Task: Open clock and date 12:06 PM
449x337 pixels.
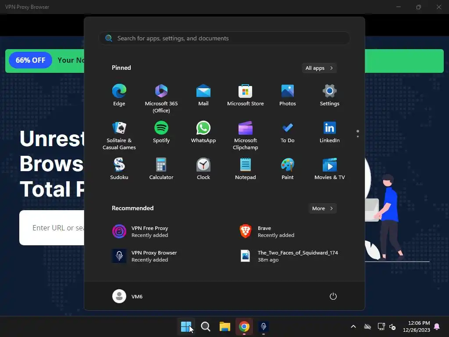Action: point(417,326)
